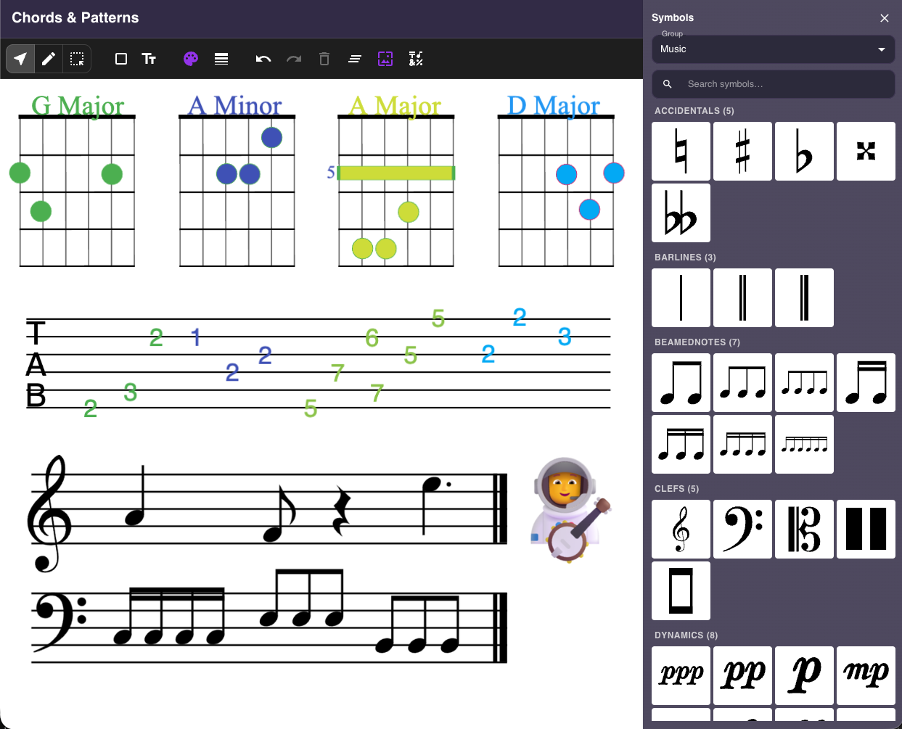Insert three beamed eighth notes symbol
Image resolution: width=902 pixels, height=729 pixels.
pos(742,382)
